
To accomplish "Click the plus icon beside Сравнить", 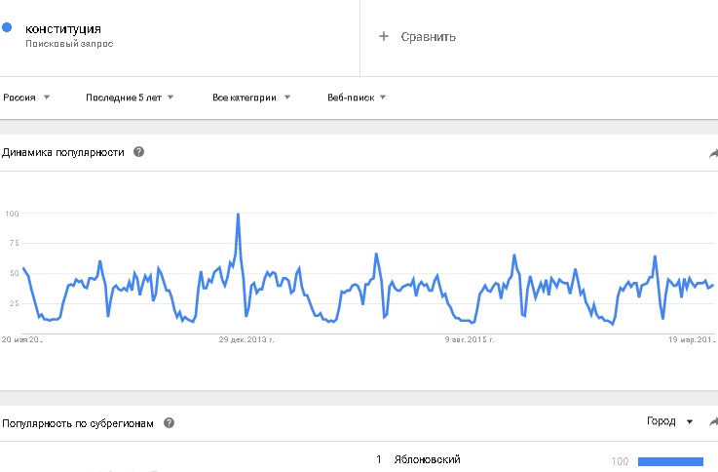I will coord(383,37).
